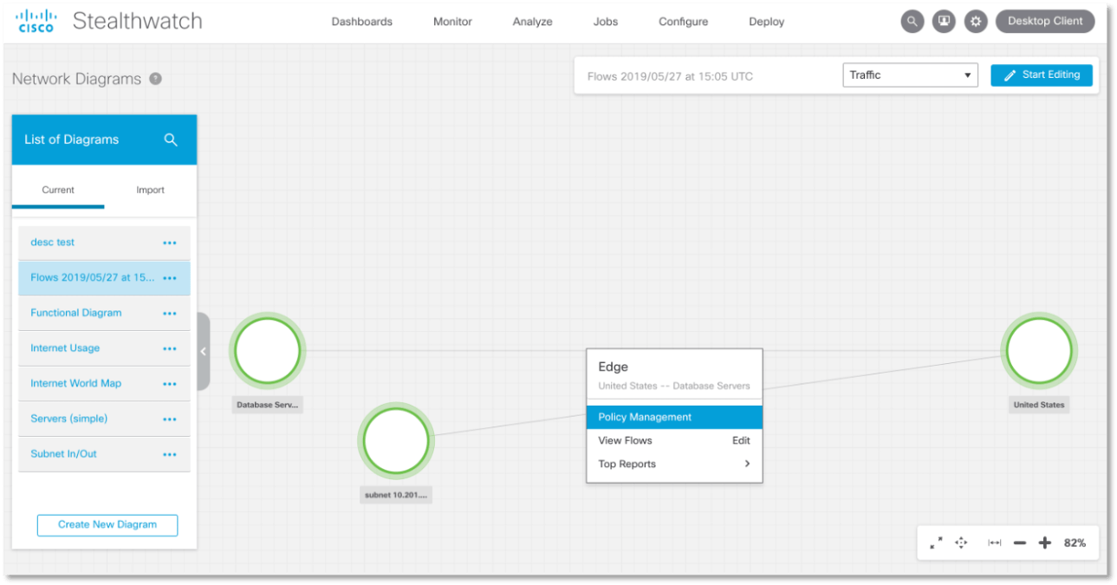Open the Dashboards menu
The width and height of the screenshot is (1117, 585).
(x=361, y=22)
